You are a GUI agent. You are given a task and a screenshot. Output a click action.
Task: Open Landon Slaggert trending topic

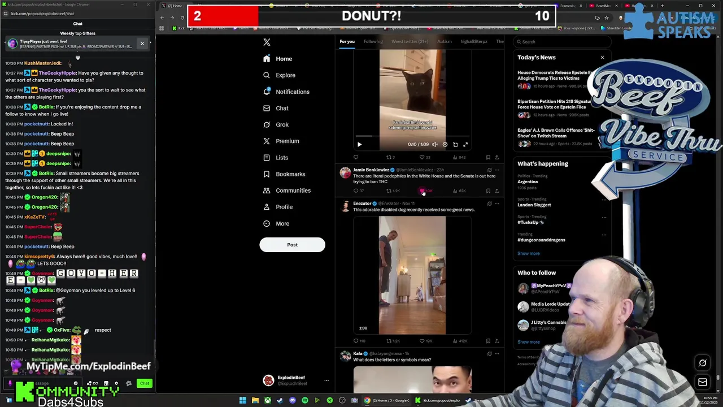(x=534, y=205)
